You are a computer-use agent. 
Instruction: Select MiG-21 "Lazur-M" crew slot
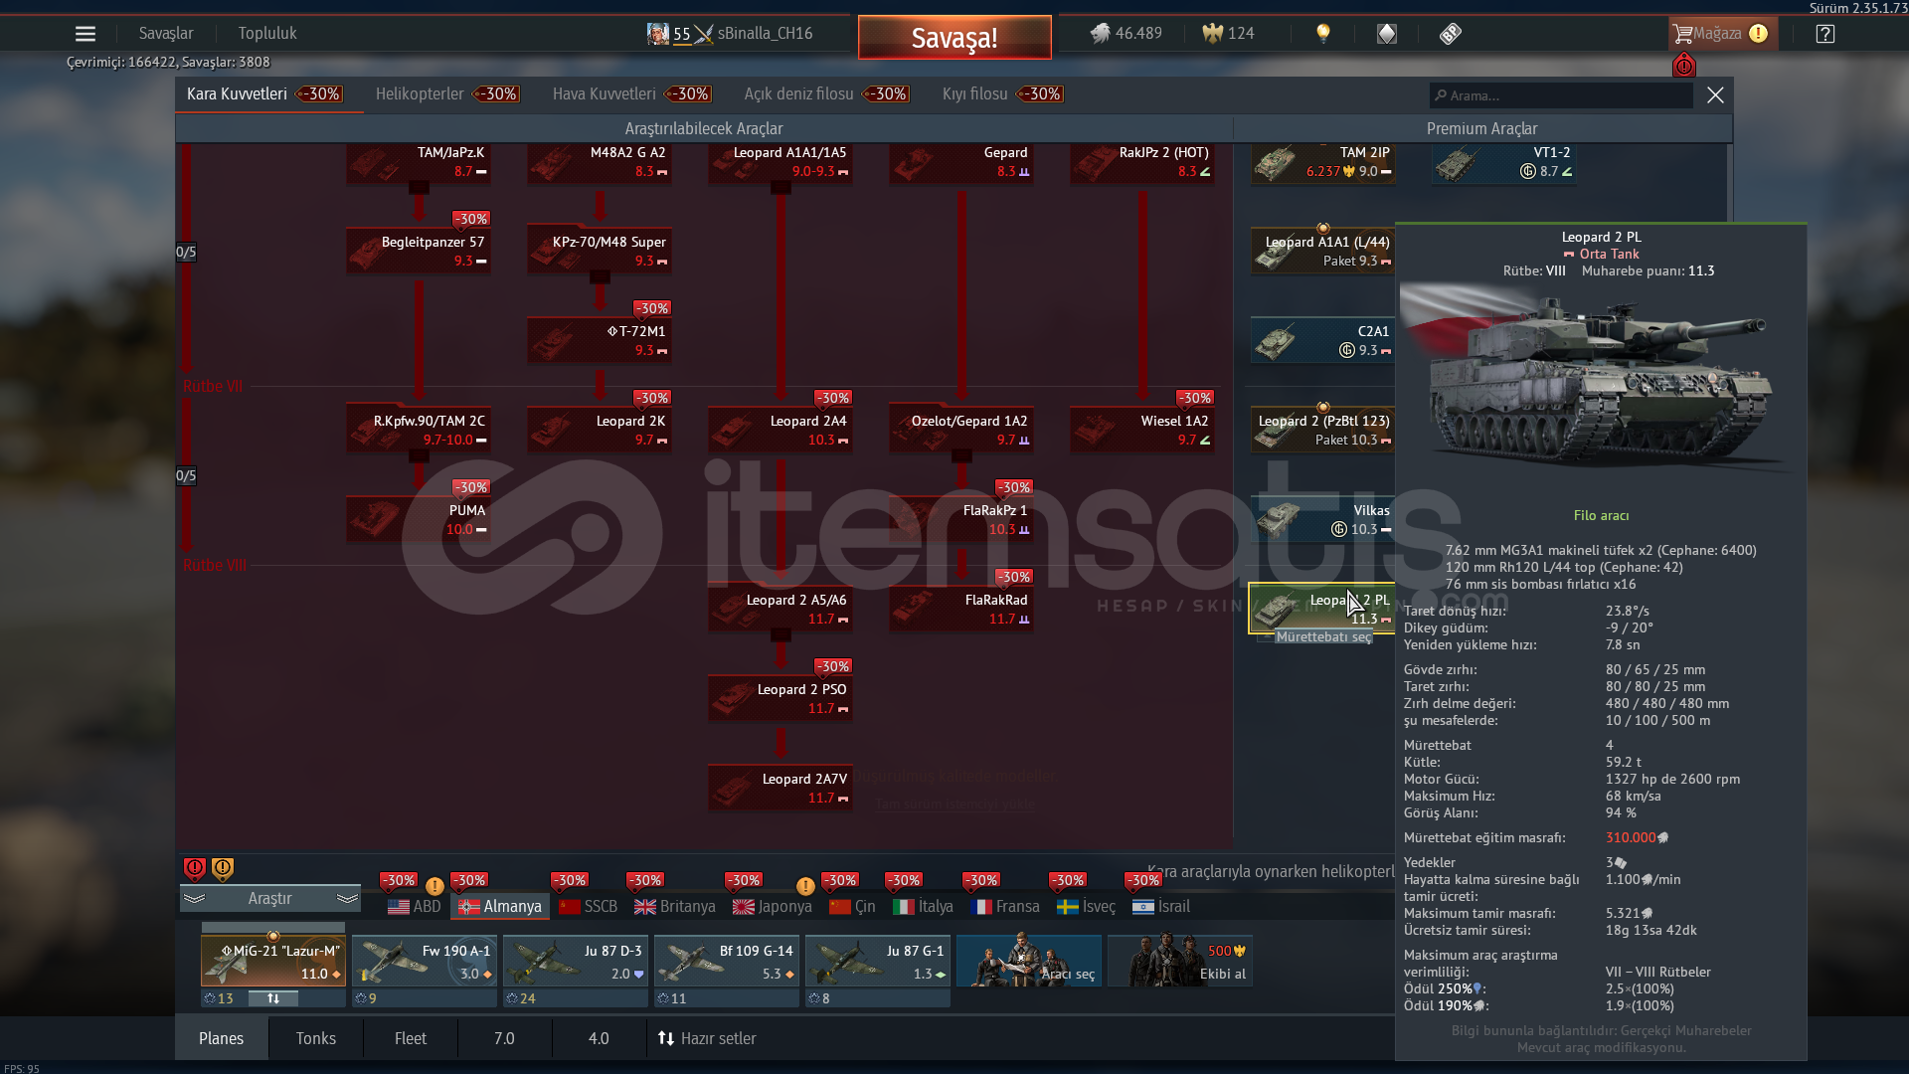(273, 961)
